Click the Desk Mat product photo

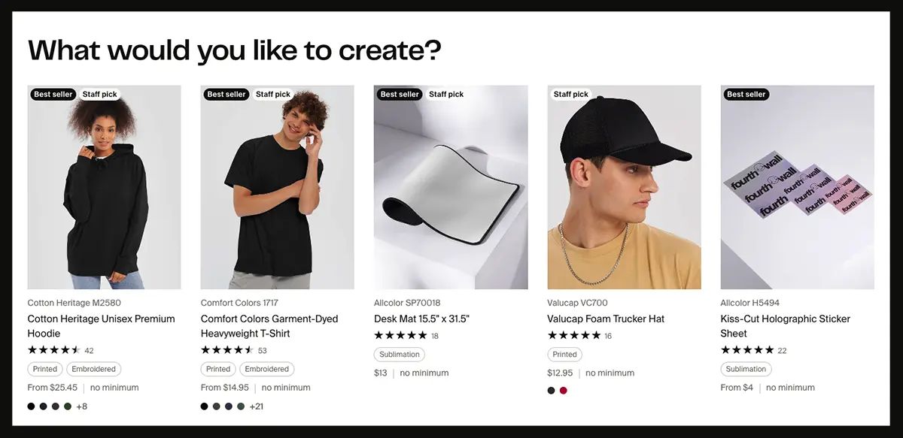[x=451, y=187]
